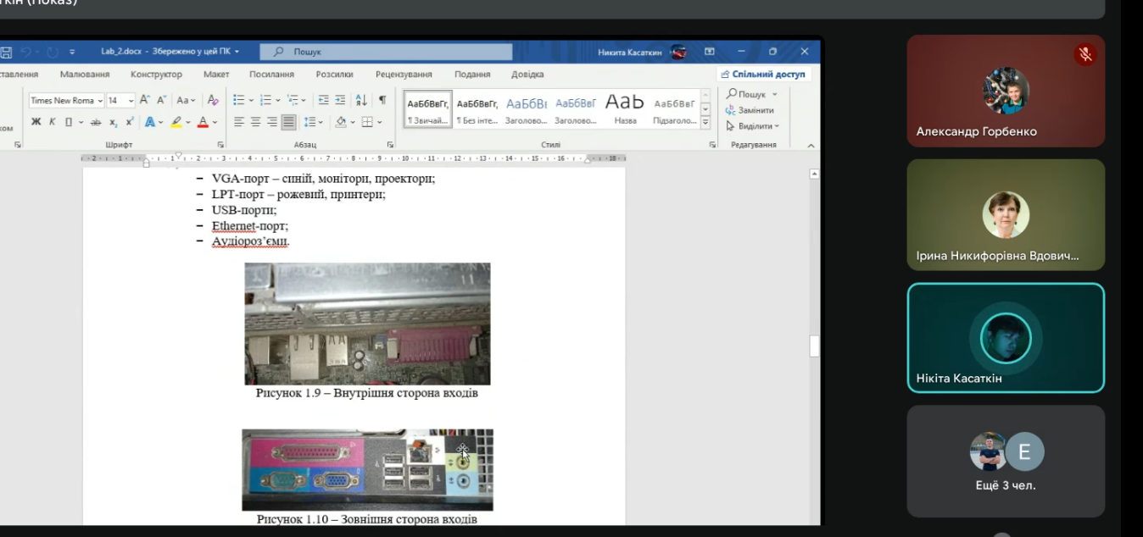The height and width of the screenshot is (537, 1143).
Task: Redo the action in the quick access toolbar
Action: tap(52, 53)
